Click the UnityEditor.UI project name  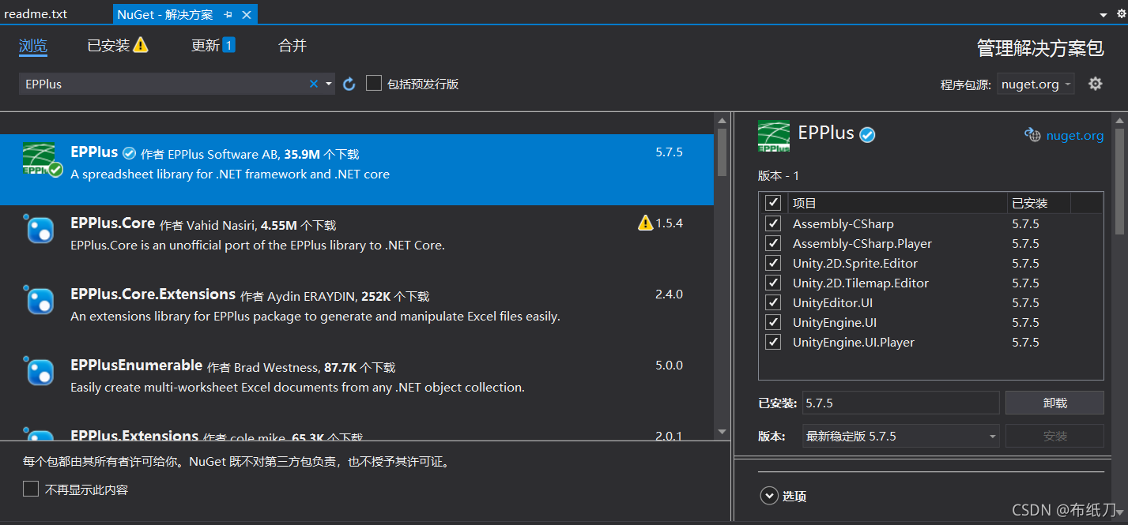[x=832, y=302]
